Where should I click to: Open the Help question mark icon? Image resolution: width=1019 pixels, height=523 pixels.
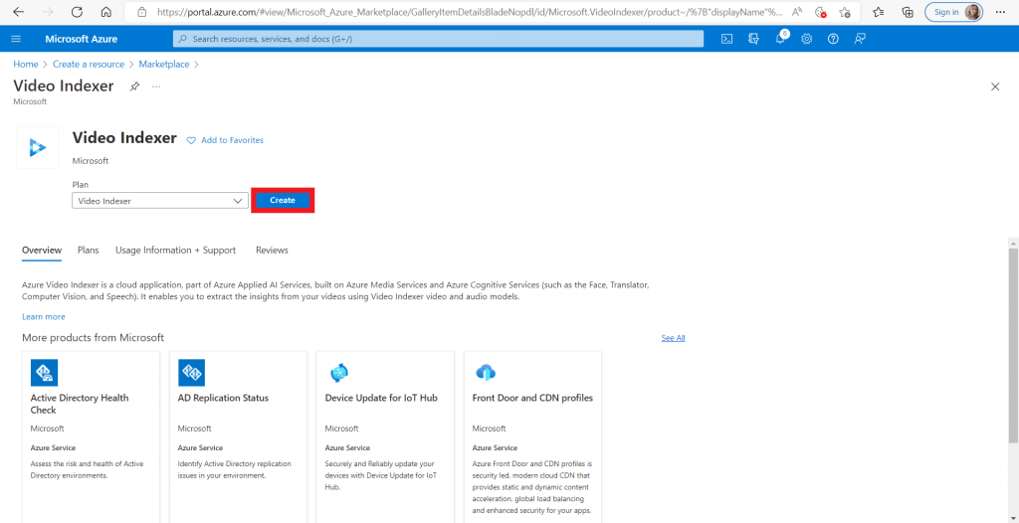tap(833, 39)
